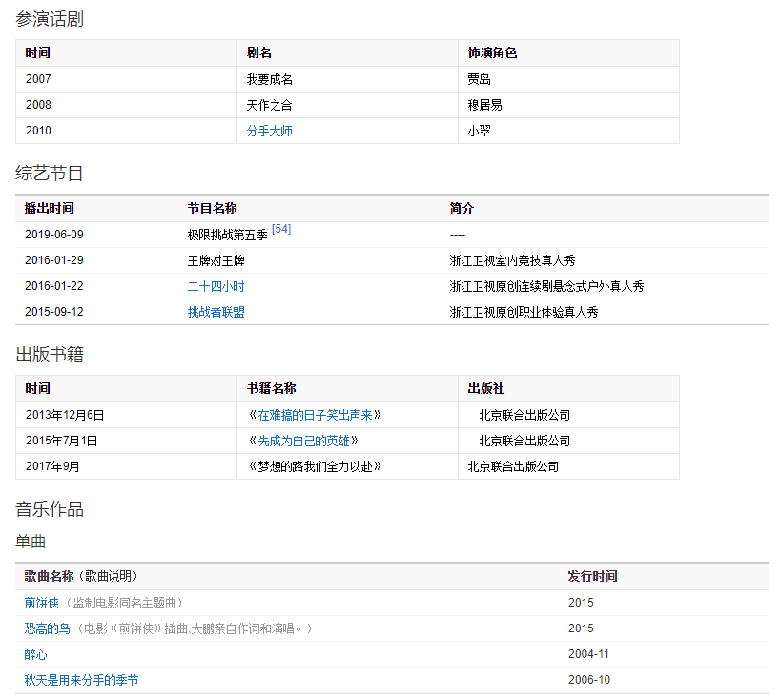The width and height of the screenshot is (780, 700).
Task: Follow the 挑战者联盟 link
Action: [216, 312]
